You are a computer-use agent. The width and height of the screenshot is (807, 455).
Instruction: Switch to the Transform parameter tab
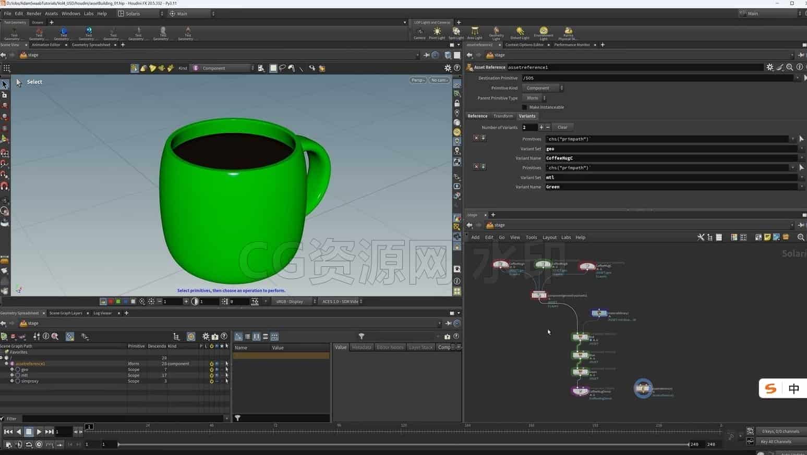pyautogui.click(x=503, y=116)
